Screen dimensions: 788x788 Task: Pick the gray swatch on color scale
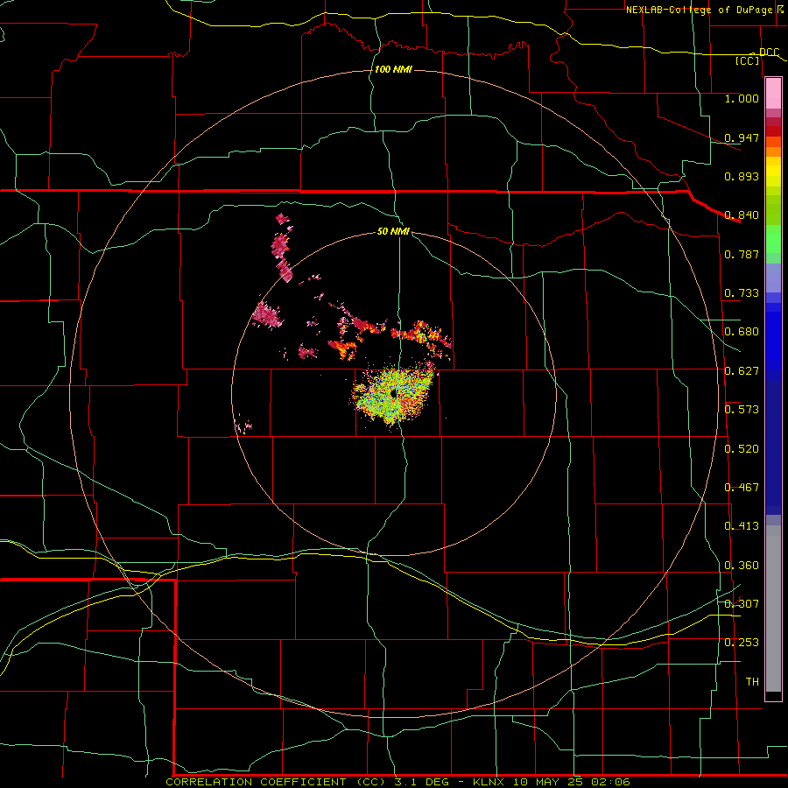point(773,613)
